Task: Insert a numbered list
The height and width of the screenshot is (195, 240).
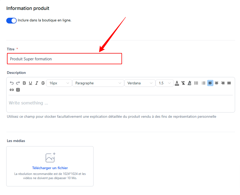Action: (x=204, y=83)
